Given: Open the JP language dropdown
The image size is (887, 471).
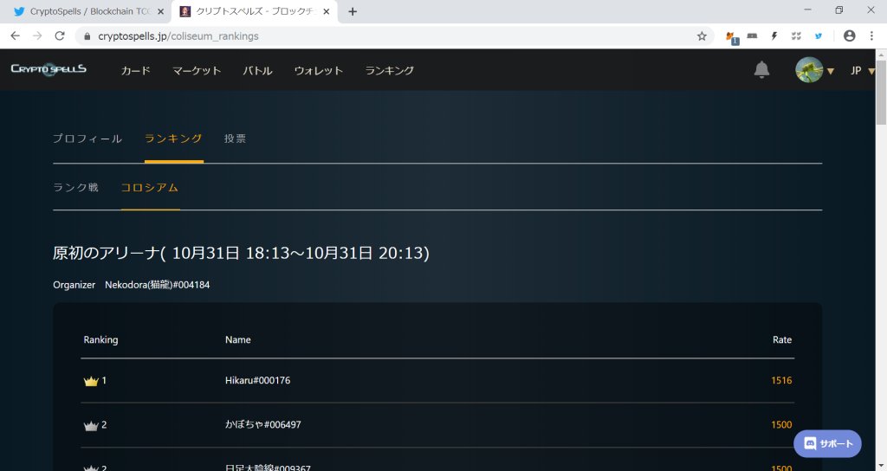Looking at the screenshot, I should 862,70.
